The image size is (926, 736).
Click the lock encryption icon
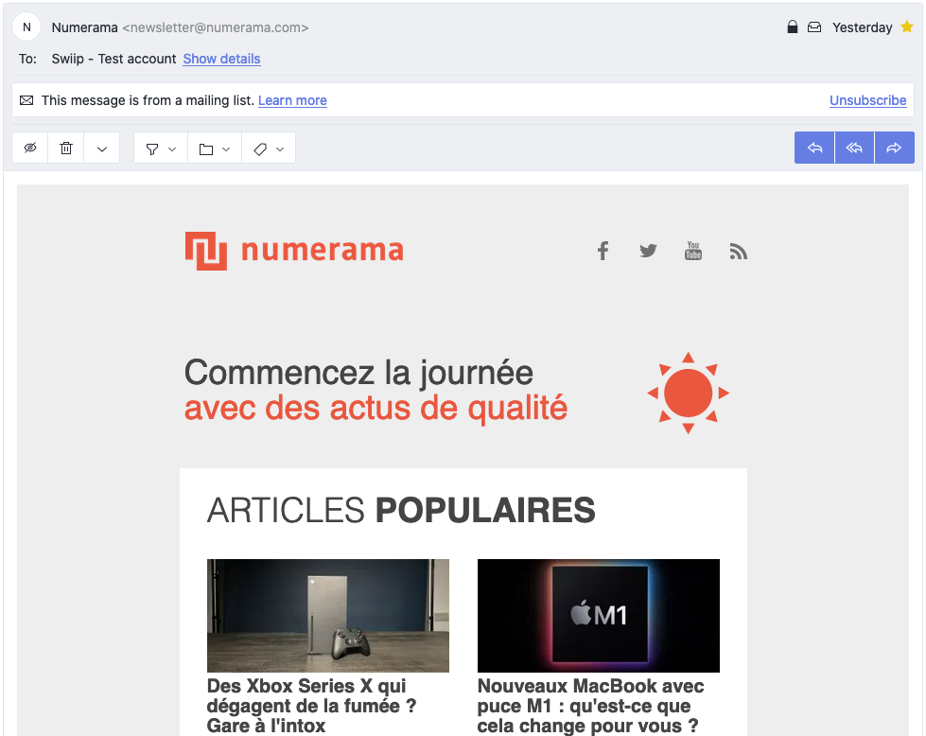[793, 27]
